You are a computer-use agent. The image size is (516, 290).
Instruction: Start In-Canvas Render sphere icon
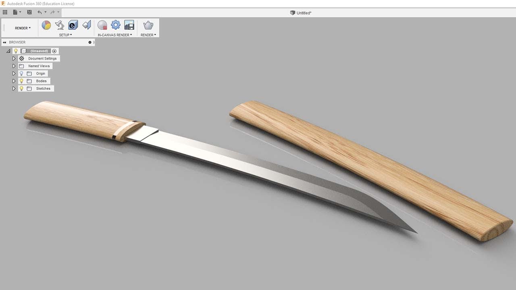coord(102,25)
